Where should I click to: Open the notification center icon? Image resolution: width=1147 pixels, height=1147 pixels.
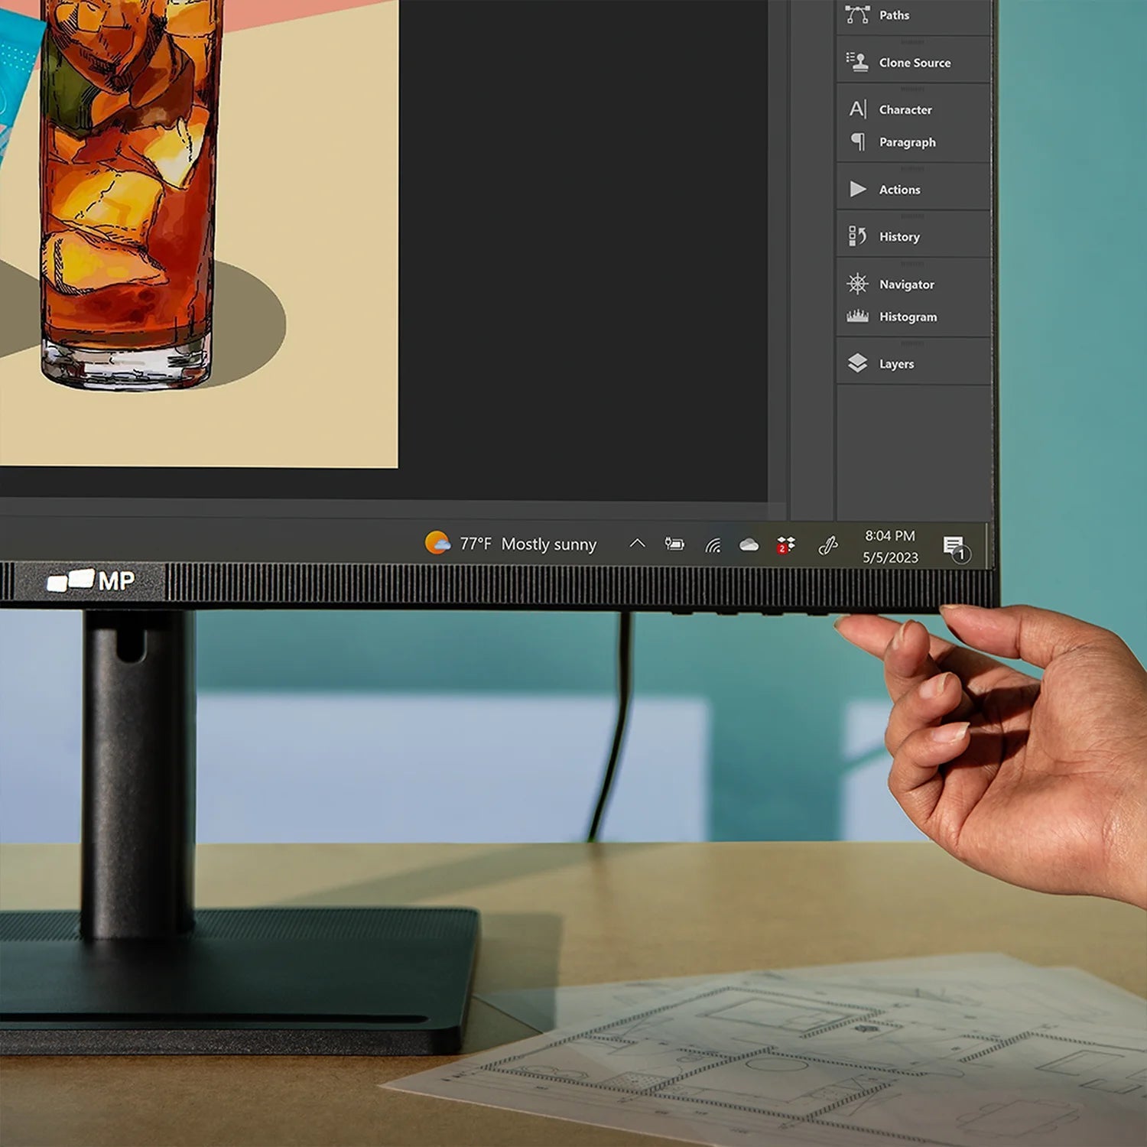pos(955,548)
